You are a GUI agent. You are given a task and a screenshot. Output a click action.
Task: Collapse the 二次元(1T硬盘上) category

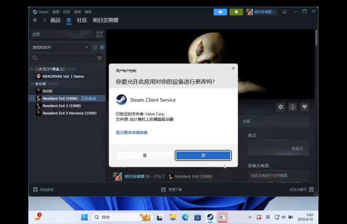pyautogui.click(x=32, y=69)
